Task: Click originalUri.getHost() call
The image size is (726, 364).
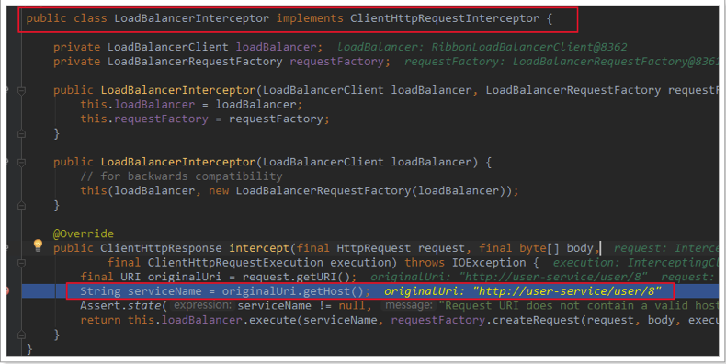Action: (292, 291)
